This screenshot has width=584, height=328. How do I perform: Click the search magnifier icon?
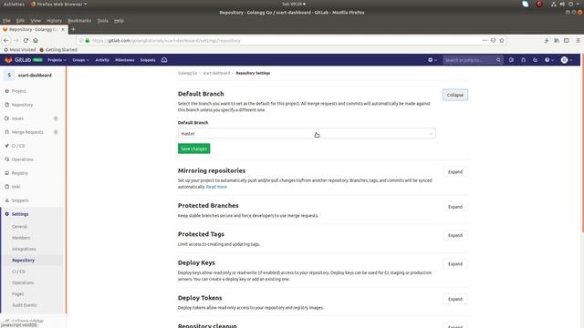(498, 60)
